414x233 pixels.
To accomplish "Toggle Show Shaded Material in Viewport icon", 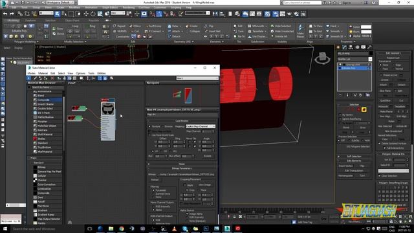I will 69,78.
